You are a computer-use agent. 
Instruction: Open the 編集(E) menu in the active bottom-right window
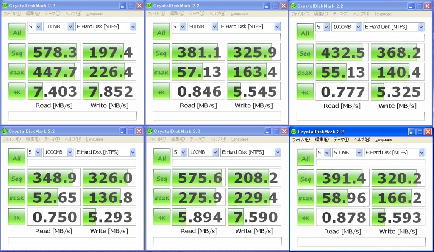coord(322,140)
